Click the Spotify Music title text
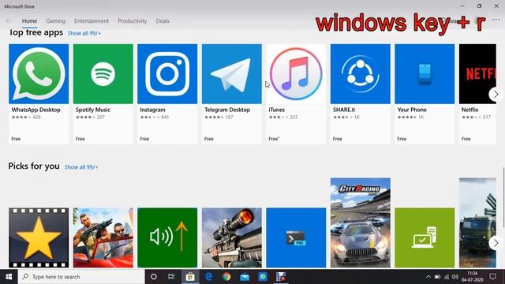This screenshot has width=505, height=284. pyautogui.click(x=93, y=110)
